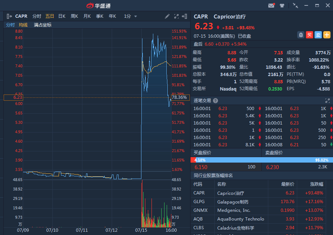Toggle the 均线 average line
Screen dimensions: 333x235
(x=23, y=25)
